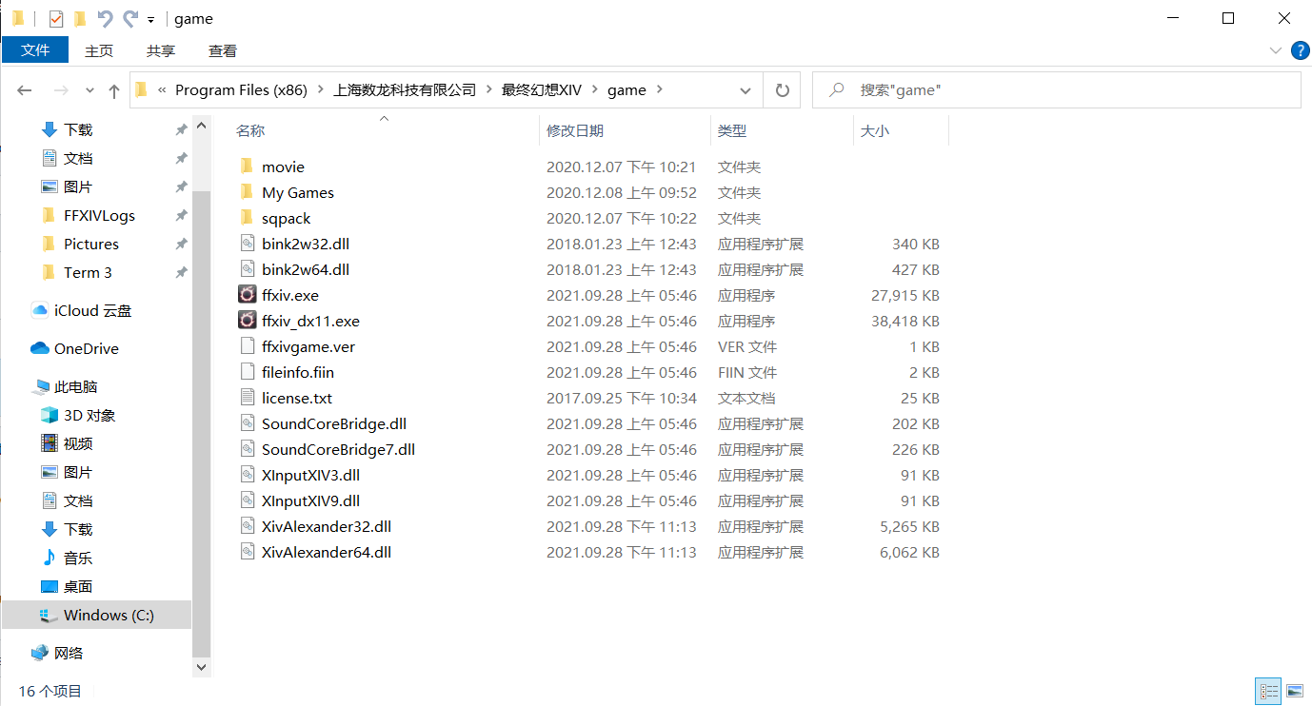The image size is (1312, 706).
Task: Open the address bar history dropdown
Action: coord(745,90)
